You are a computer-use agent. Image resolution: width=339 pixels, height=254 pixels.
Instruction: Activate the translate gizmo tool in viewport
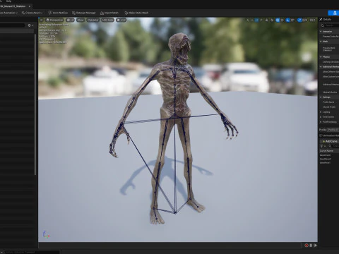(x=252, y=20)
